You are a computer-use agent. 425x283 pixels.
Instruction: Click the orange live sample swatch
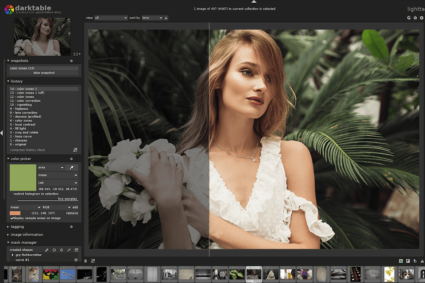pyautogui.click(x=15, y=214)
